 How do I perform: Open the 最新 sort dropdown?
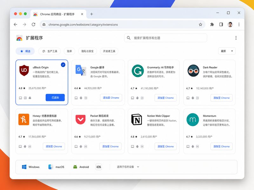coord(227,51)
